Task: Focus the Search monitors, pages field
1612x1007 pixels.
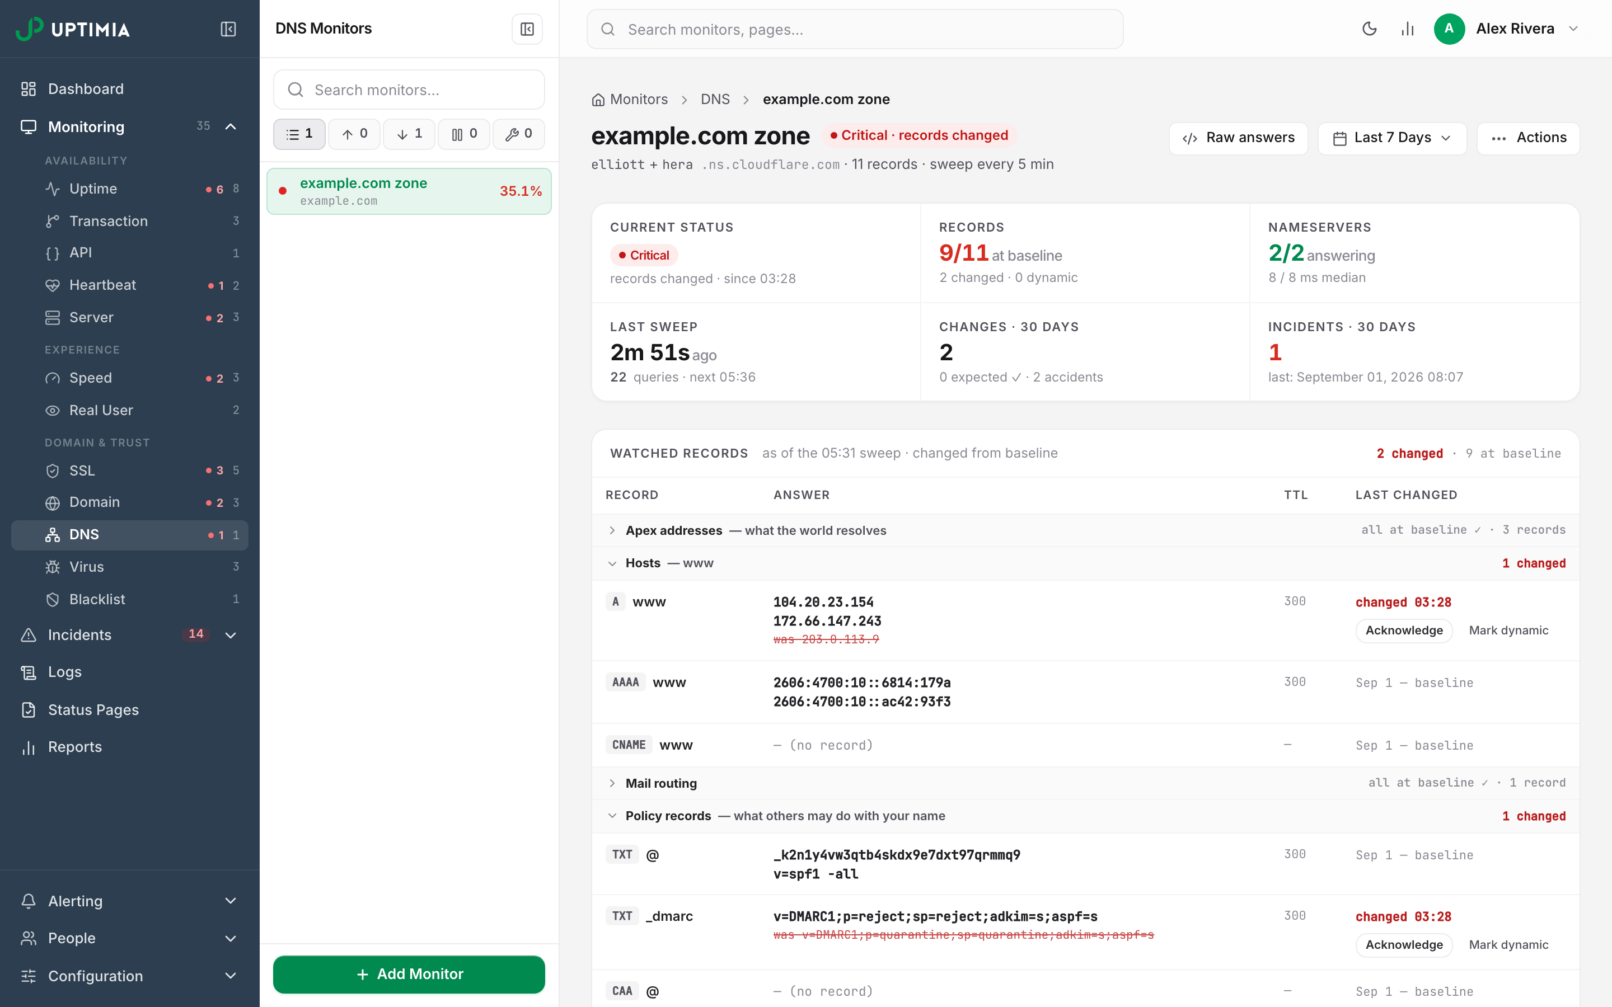Action: point(855,29)
